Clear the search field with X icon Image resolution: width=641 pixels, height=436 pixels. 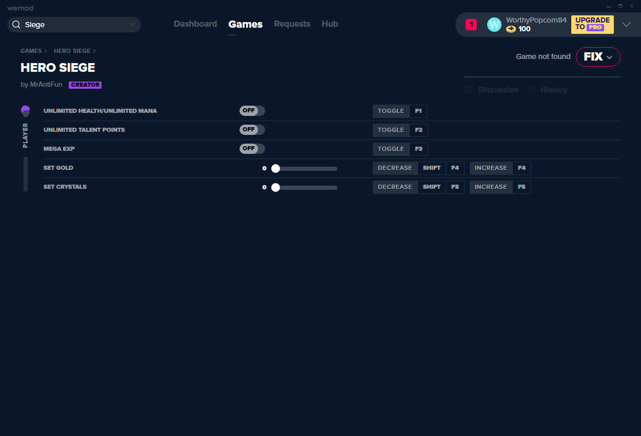[132, 25]
